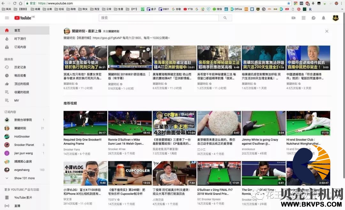
Task: Open the MV playlist in sidebar
Action: pos(25,101)
